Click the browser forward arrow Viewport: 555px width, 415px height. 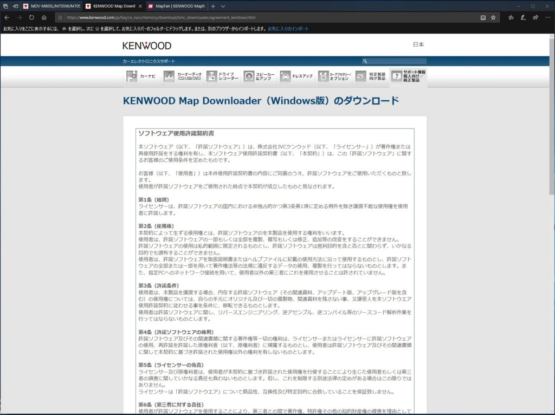tap(19, 17)
